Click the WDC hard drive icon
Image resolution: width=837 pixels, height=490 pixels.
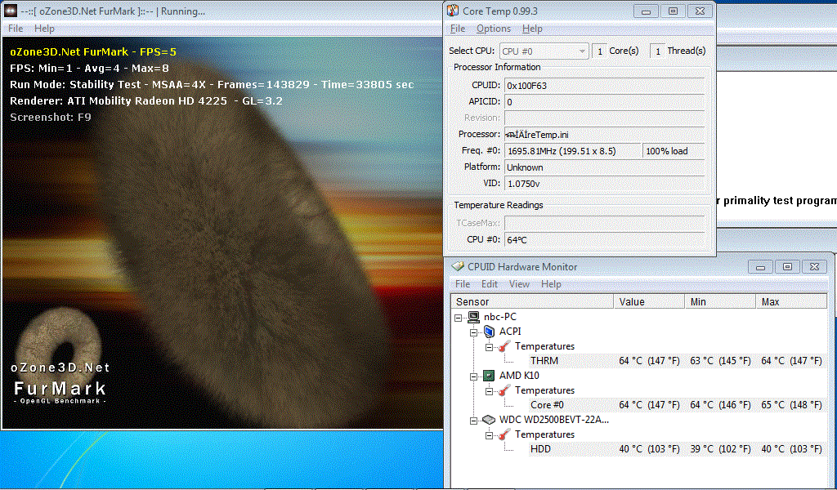[489, 420]
